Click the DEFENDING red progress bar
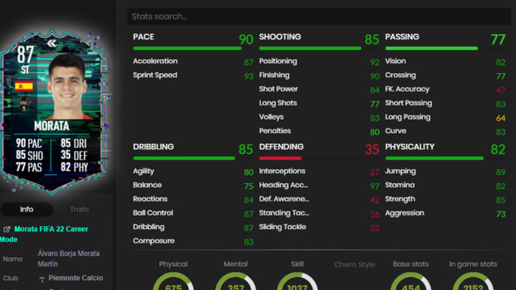 [x=280, y=158]
